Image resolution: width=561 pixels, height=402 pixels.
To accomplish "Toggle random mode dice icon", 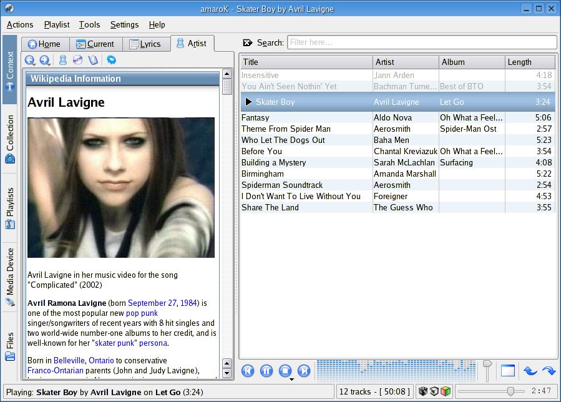I will coord(422,391).
